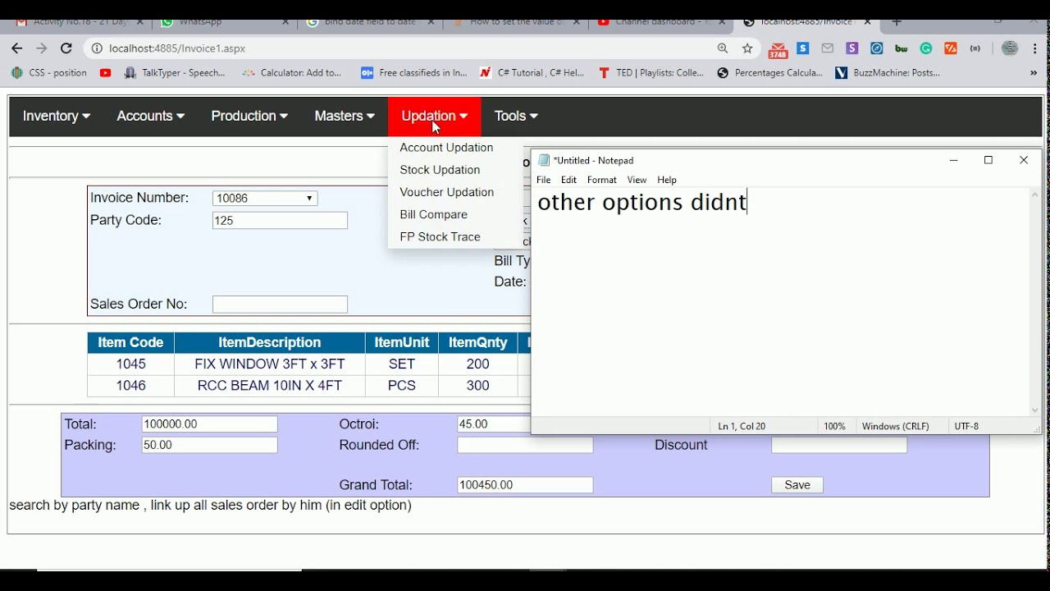The height and width of the screenshot is (591, 1050).
Task: Click the purple S extension icon
Action: (x=852, y=48)
